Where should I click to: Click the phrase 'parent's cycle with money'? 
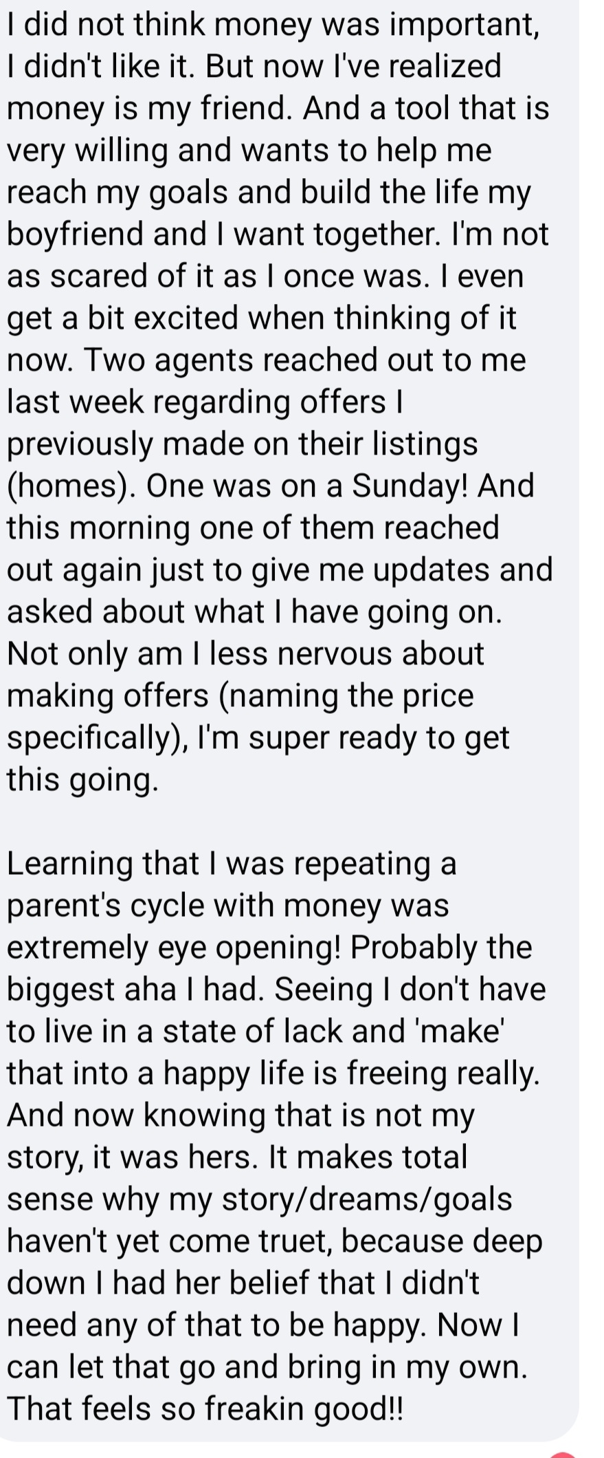pyautogui.click(x=192, y=905)
